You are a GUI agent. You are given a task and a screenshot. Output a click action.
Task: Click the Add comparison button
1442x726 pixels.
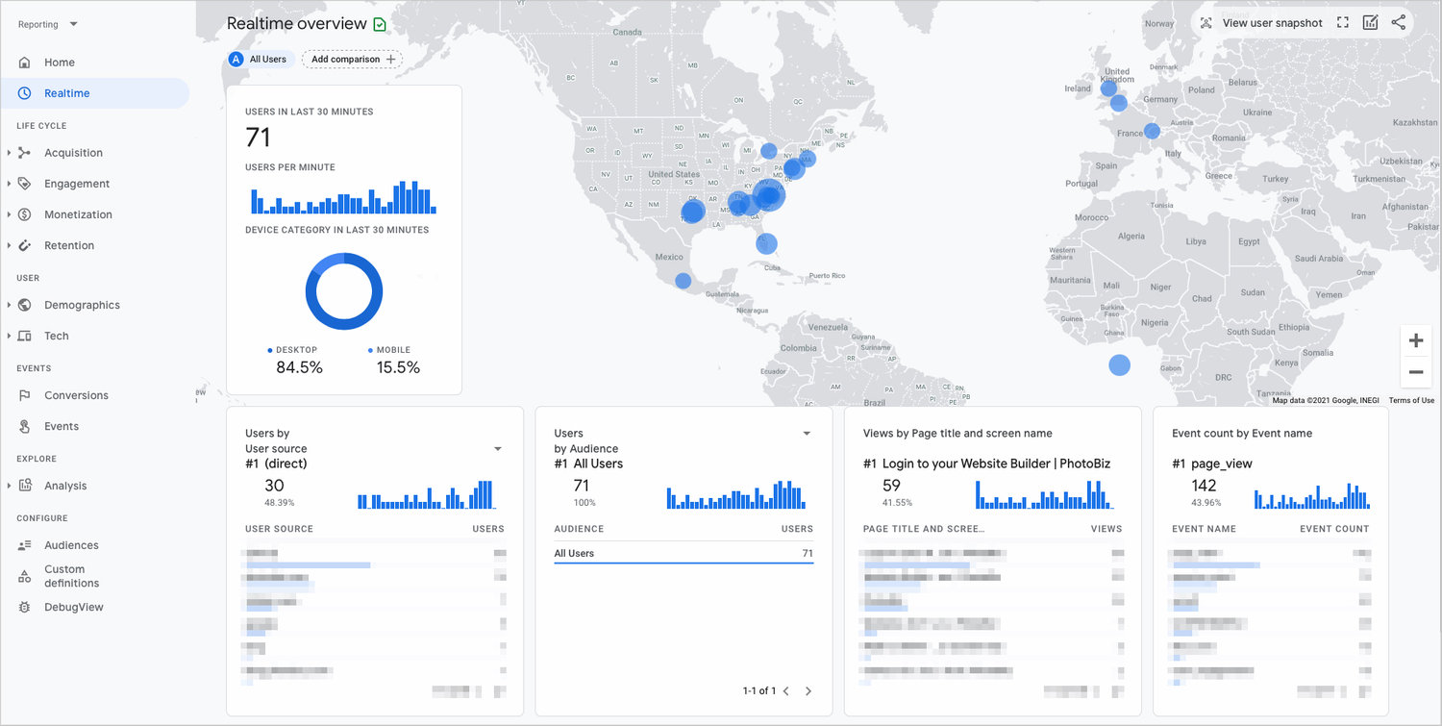point(352,59)
